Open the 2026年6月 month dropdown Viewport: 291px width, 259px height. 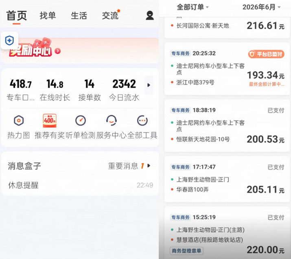(261, 7)
